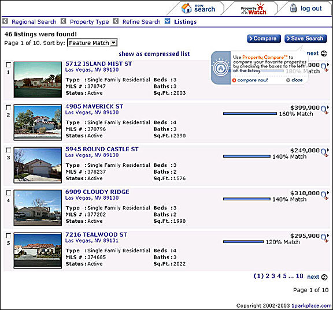Viewport: 333px width, 310px height.
Task: Click the back arrow icon beside Refine Search
Action: [116, 21]
